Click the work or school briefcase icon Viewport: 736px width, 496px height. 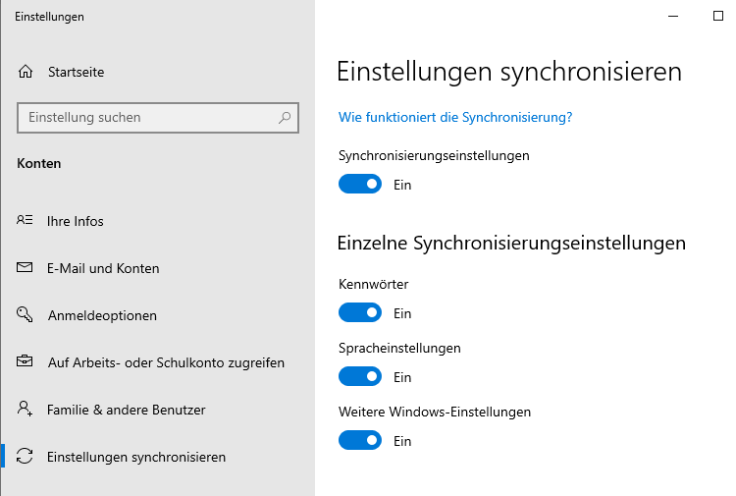point(26,362)
